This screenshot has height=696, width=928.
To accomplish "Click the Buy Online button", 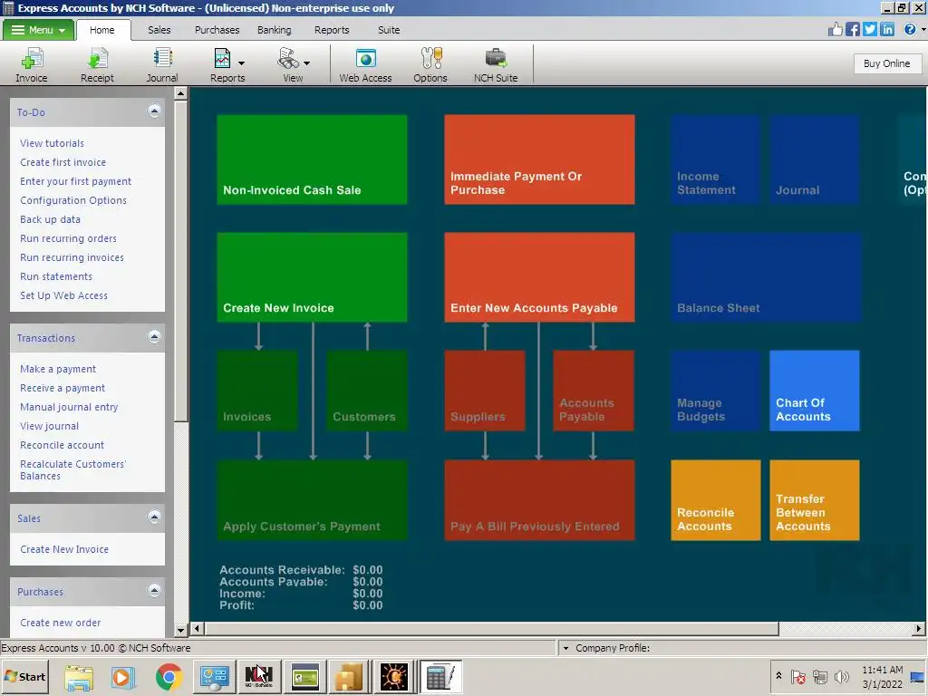I will (x=886, y=63).
